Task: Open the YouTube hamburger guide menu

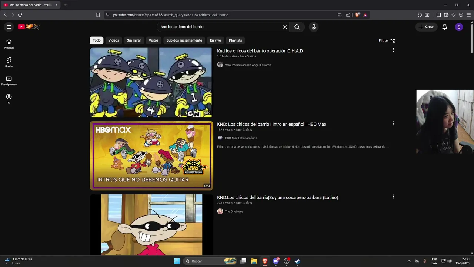Action: tap(9, 27)
